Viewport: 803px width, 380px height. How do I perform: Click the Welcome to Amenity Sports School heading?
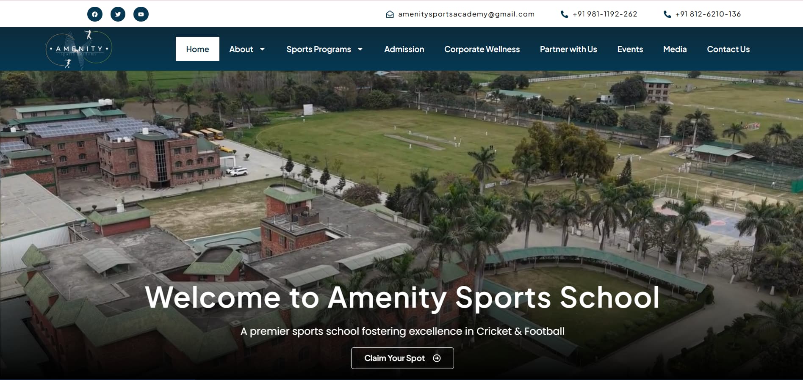[402, 297]
